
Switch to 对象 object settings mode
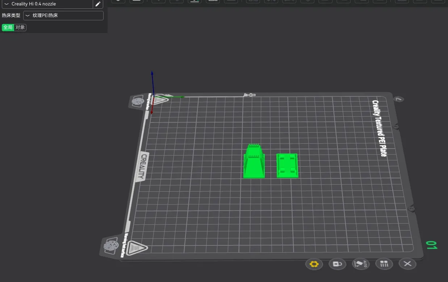click(20, 28)
